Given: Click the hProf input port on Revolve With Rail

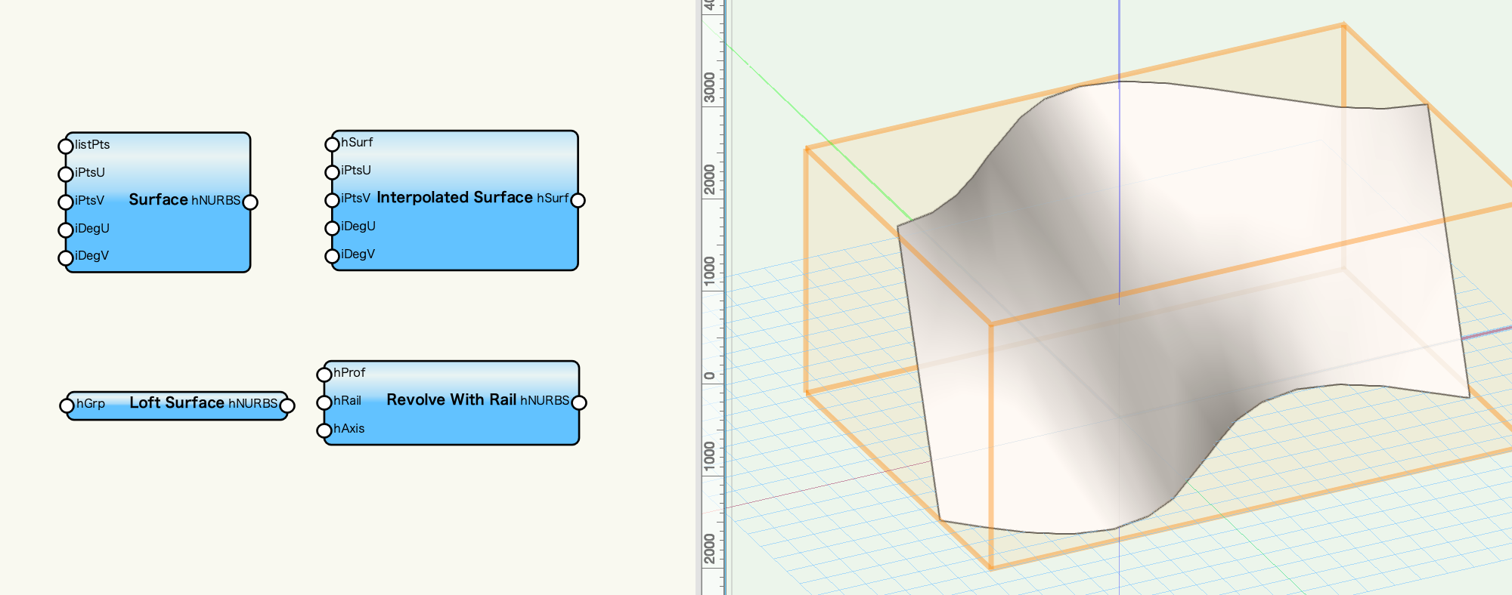Looking at the screenshot, I should coord(324,374).
